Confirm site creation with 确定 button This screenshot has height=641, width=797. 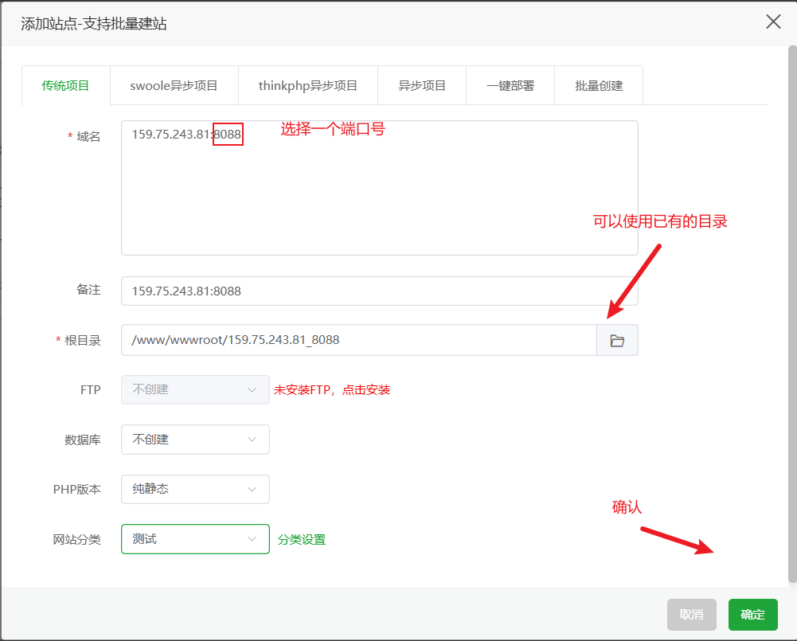pos(752,614)
